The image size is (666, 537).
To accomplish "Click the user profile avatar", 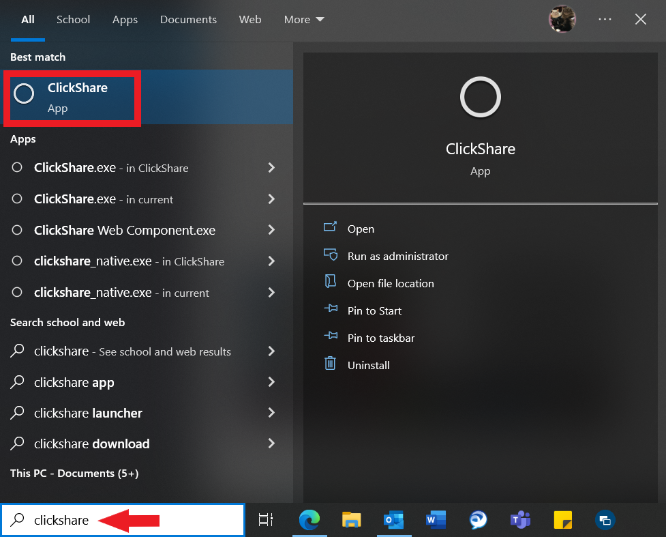I will (x=562, y=19).
